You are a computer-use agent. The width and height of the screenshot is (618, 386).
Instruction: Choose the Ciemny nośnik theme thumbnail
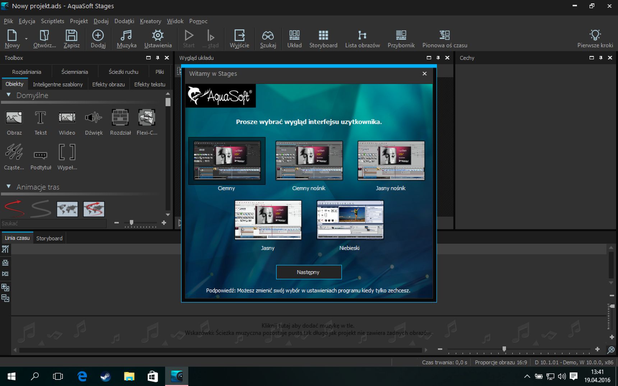(309, 161)
